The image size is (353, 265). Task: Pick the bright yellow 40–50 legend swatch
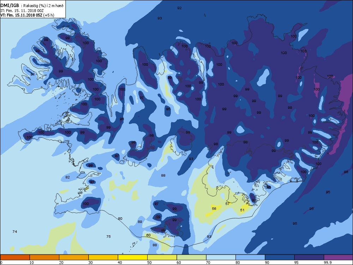click(x=133, y=257)
